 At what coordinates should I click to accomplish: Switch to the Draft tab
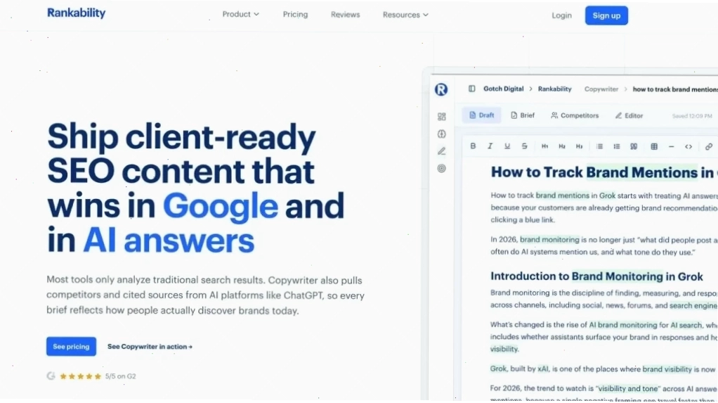[481, 115]
